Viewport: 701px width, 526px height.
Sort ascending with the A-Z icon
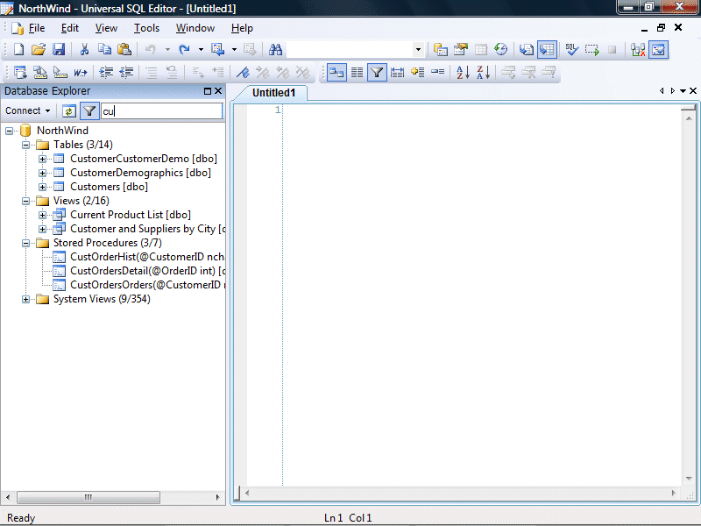(x=463, y=73)
